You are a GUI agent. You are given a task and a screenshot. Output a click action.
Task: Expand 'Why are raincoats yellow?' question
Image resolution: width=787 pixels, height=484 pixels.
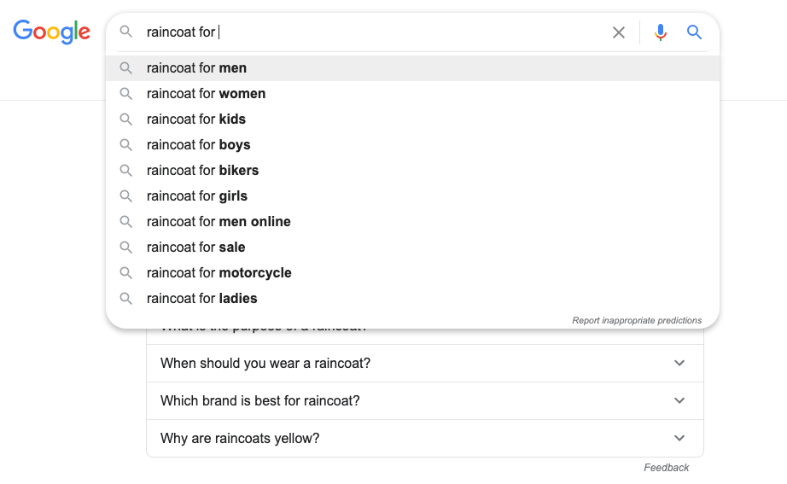[x=679, y=438]
